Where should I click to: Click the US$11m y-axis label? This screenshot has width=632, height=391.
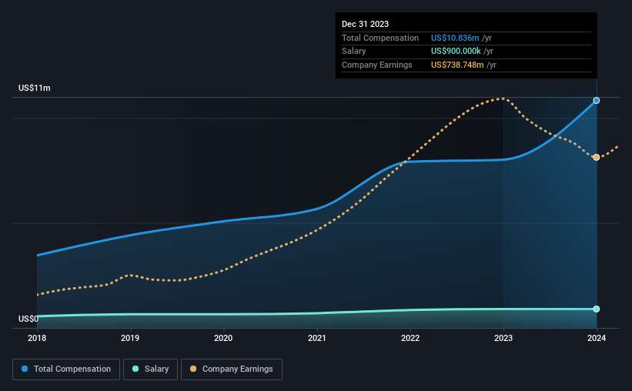35,88
